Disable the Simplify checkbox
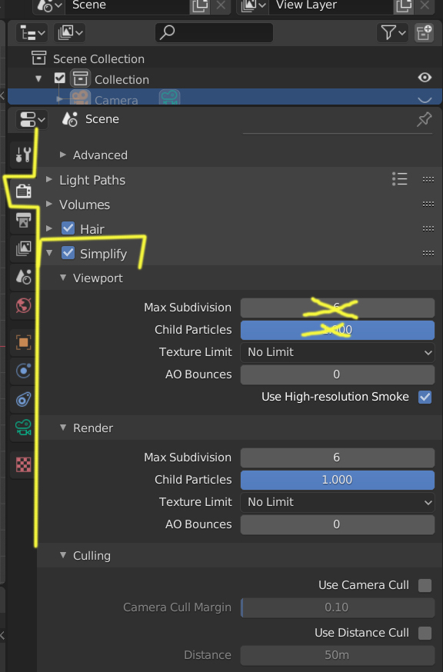 click(68, 253)
